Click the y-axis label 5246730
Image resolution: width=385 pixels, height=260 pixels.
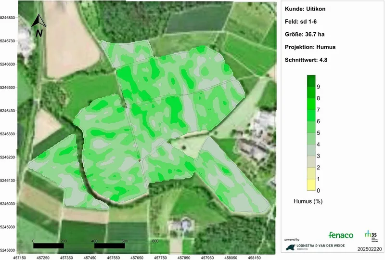click(x=7, y=41)
